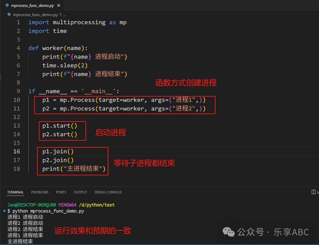The image size is (319, 245).
Task: Open the DEBUG CONSOLE tab
Action: coord(108,192)
